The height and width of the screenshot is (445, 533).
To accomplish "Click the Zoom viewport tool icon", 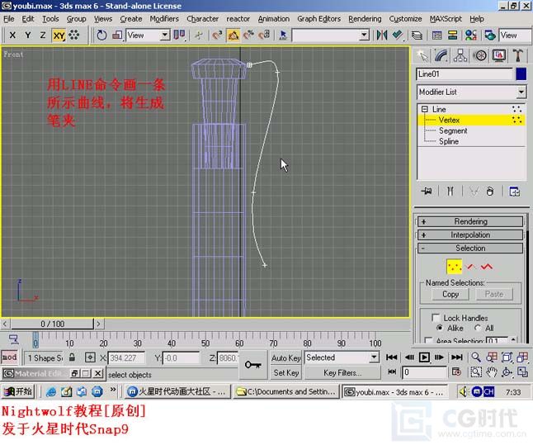I will click(476, 357).
